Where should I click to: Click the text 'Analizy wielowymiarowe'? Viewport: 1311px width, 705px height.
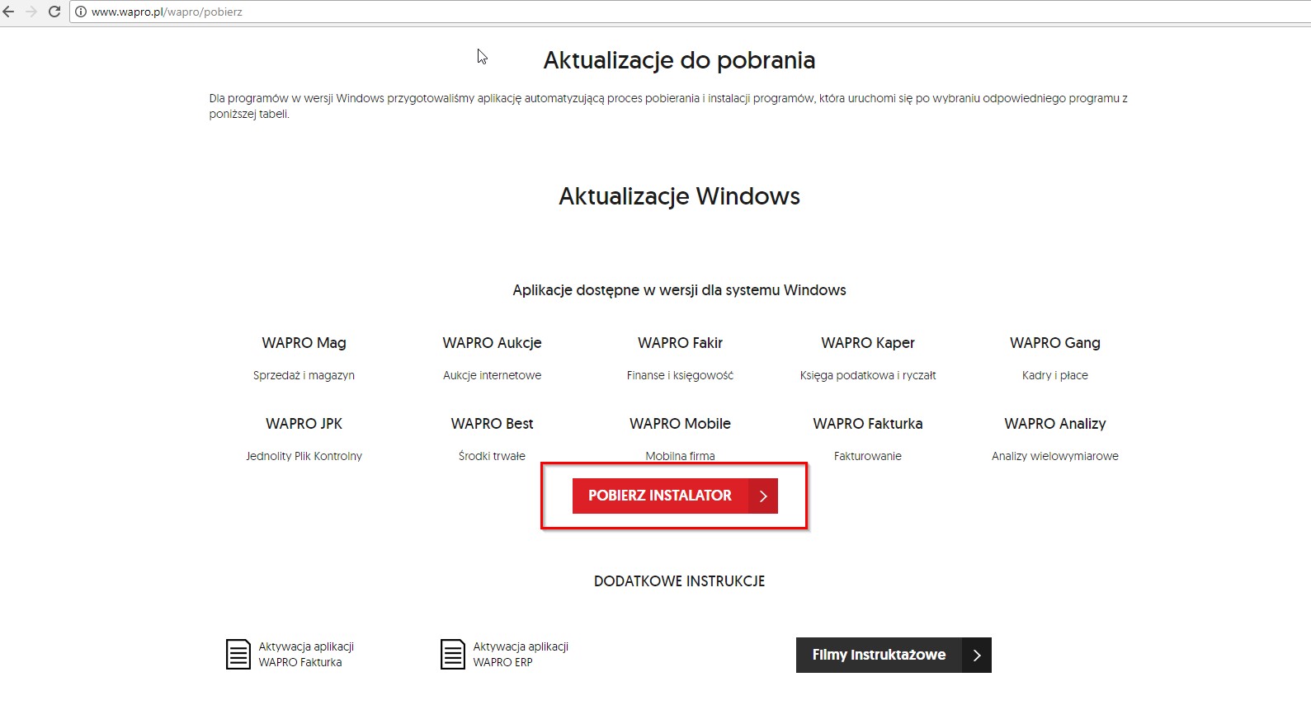(x=1055, y=456)
